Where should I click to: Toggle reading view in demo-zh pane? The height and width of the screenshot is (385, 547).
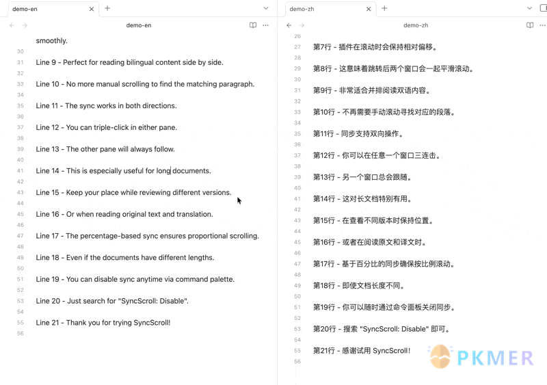pos(530,25)
